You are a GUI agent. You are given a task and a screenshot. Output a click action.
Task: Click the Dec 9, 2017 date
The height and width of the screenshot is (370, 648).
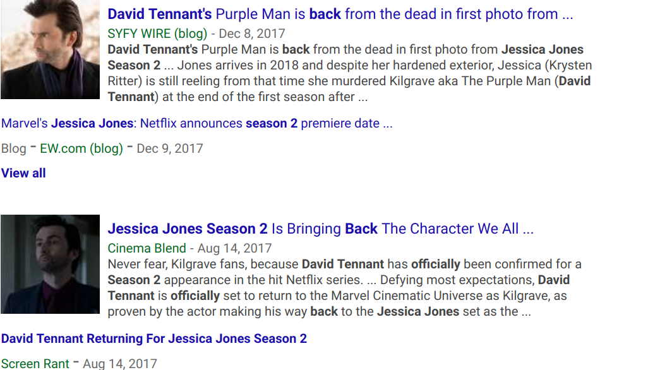pyautogui.click(x=170, y=149)
